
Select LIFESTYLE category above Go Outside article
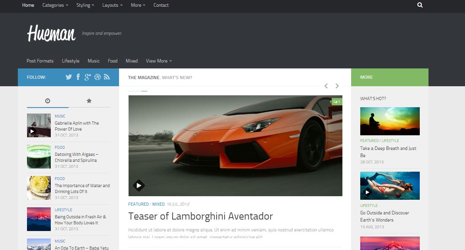pyautogui.click(x=369, y=205)
